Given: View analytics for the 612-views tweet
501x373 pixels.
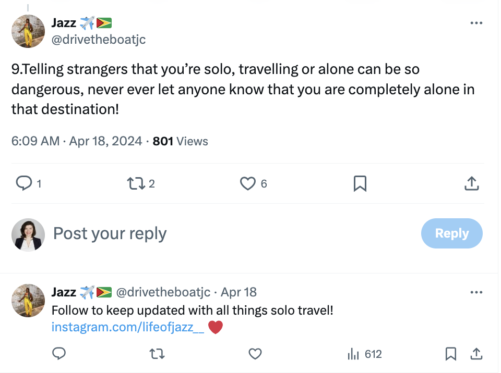Looking at the screenshot, I should [364, 354].
